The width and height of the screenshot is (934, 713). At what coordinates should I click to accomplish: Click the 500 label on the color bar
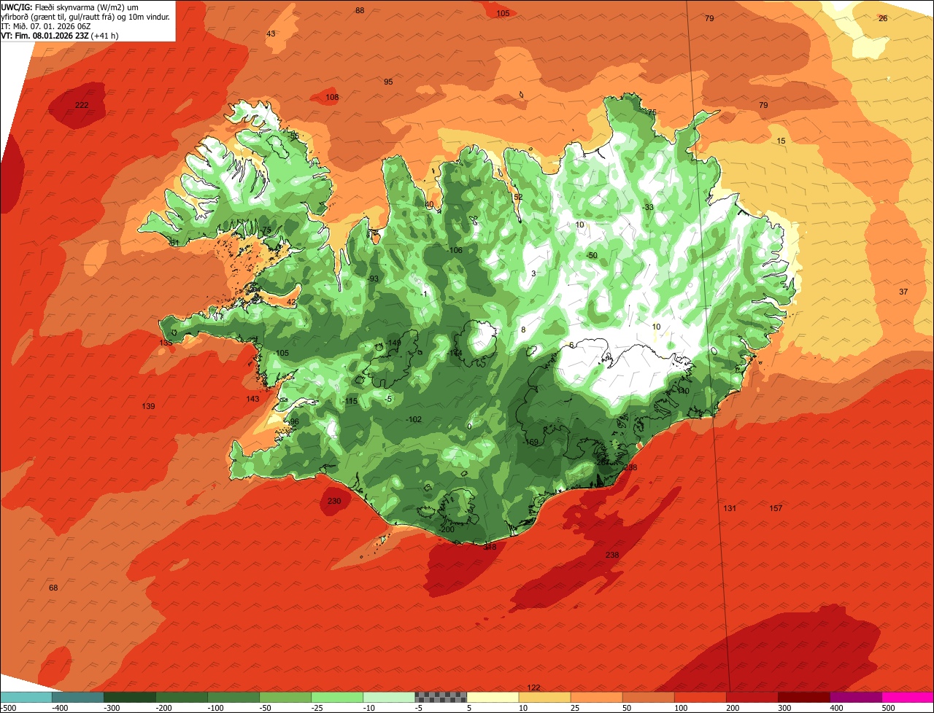(888, 707)
